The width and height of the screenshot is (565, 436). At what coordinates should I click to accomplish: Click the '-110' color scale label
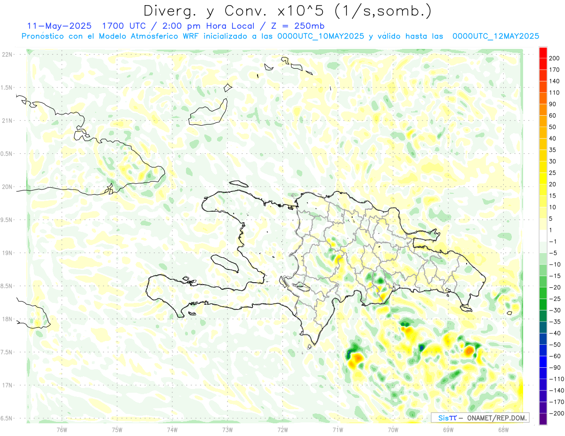click(556, 379)
